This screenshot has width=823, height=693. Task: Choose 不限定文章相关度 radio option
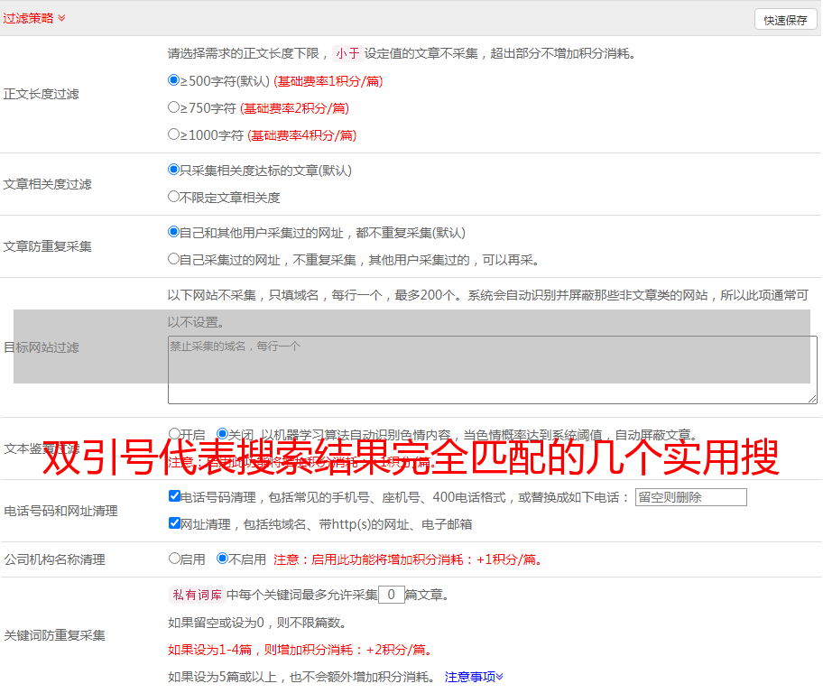pos(173,197)
